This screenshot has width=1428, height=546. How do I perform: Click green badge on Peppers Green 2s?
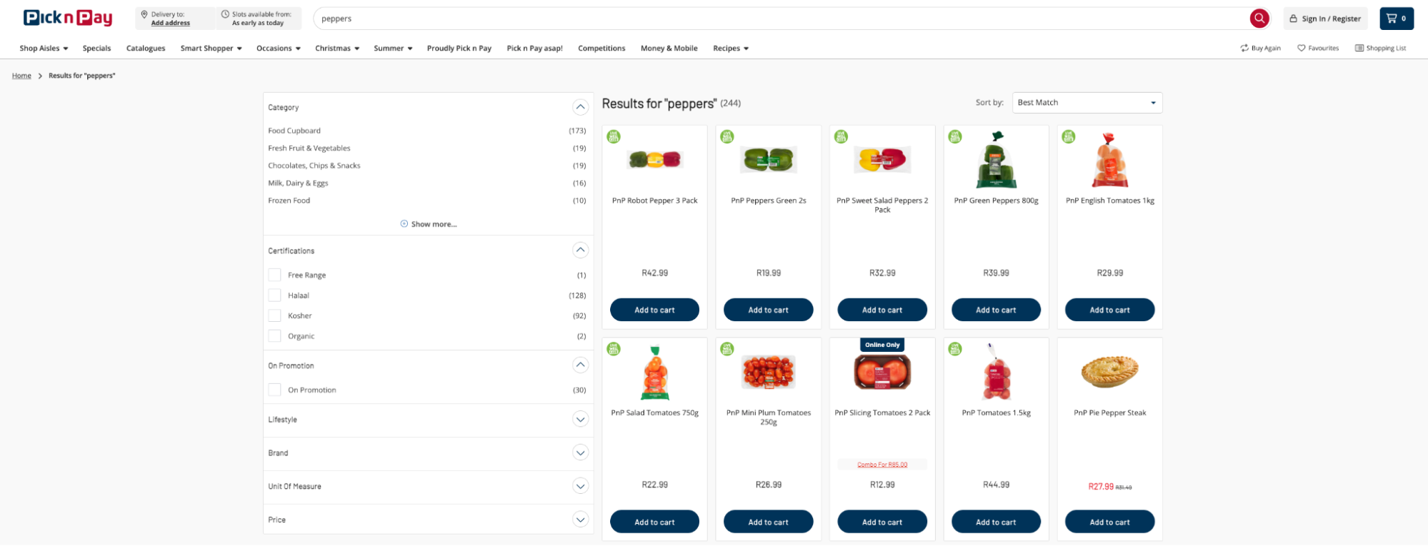tap(727, 136)
